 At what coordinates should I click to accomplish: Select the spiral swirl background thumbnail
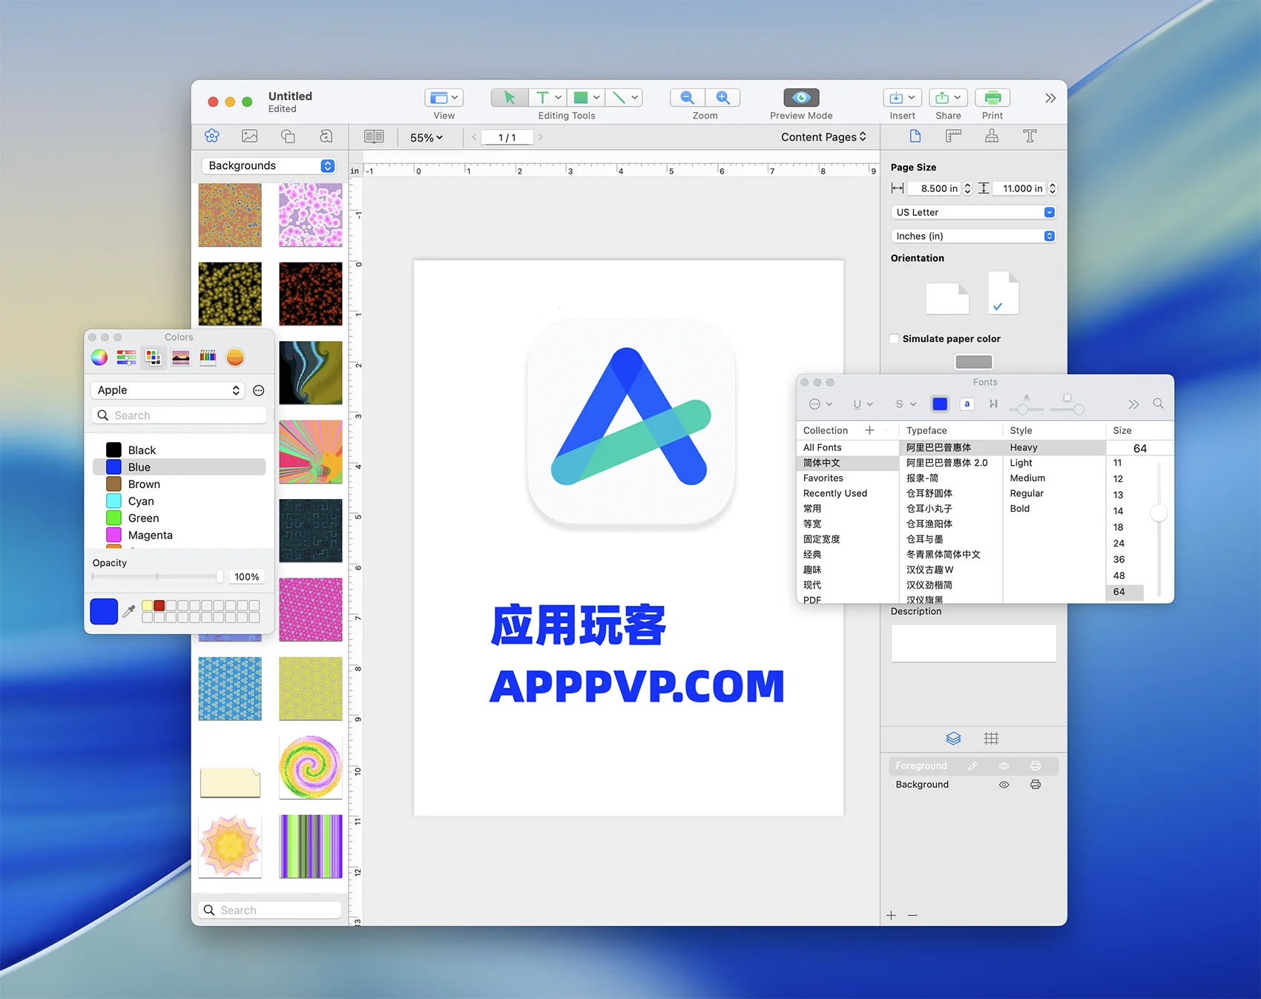(x=311, y=767)
